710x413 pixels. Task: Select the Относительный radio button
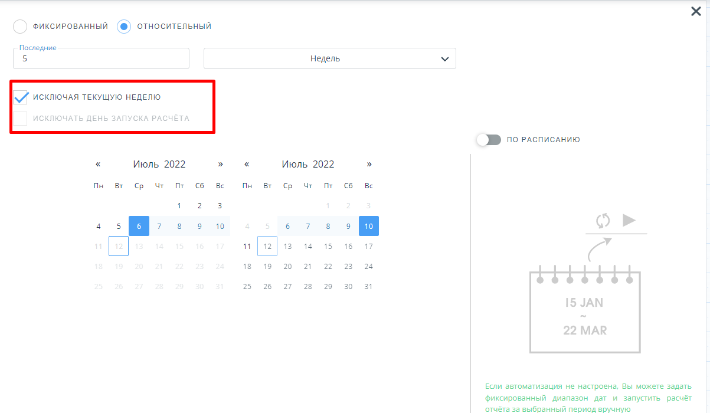(x=124, y=27)
